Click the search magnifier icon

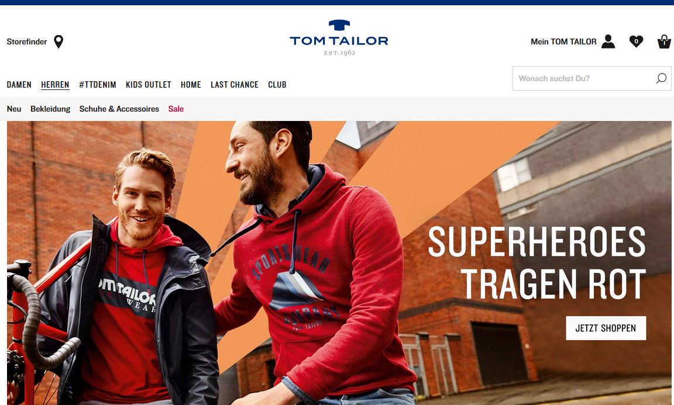click(x=661, y=78)
